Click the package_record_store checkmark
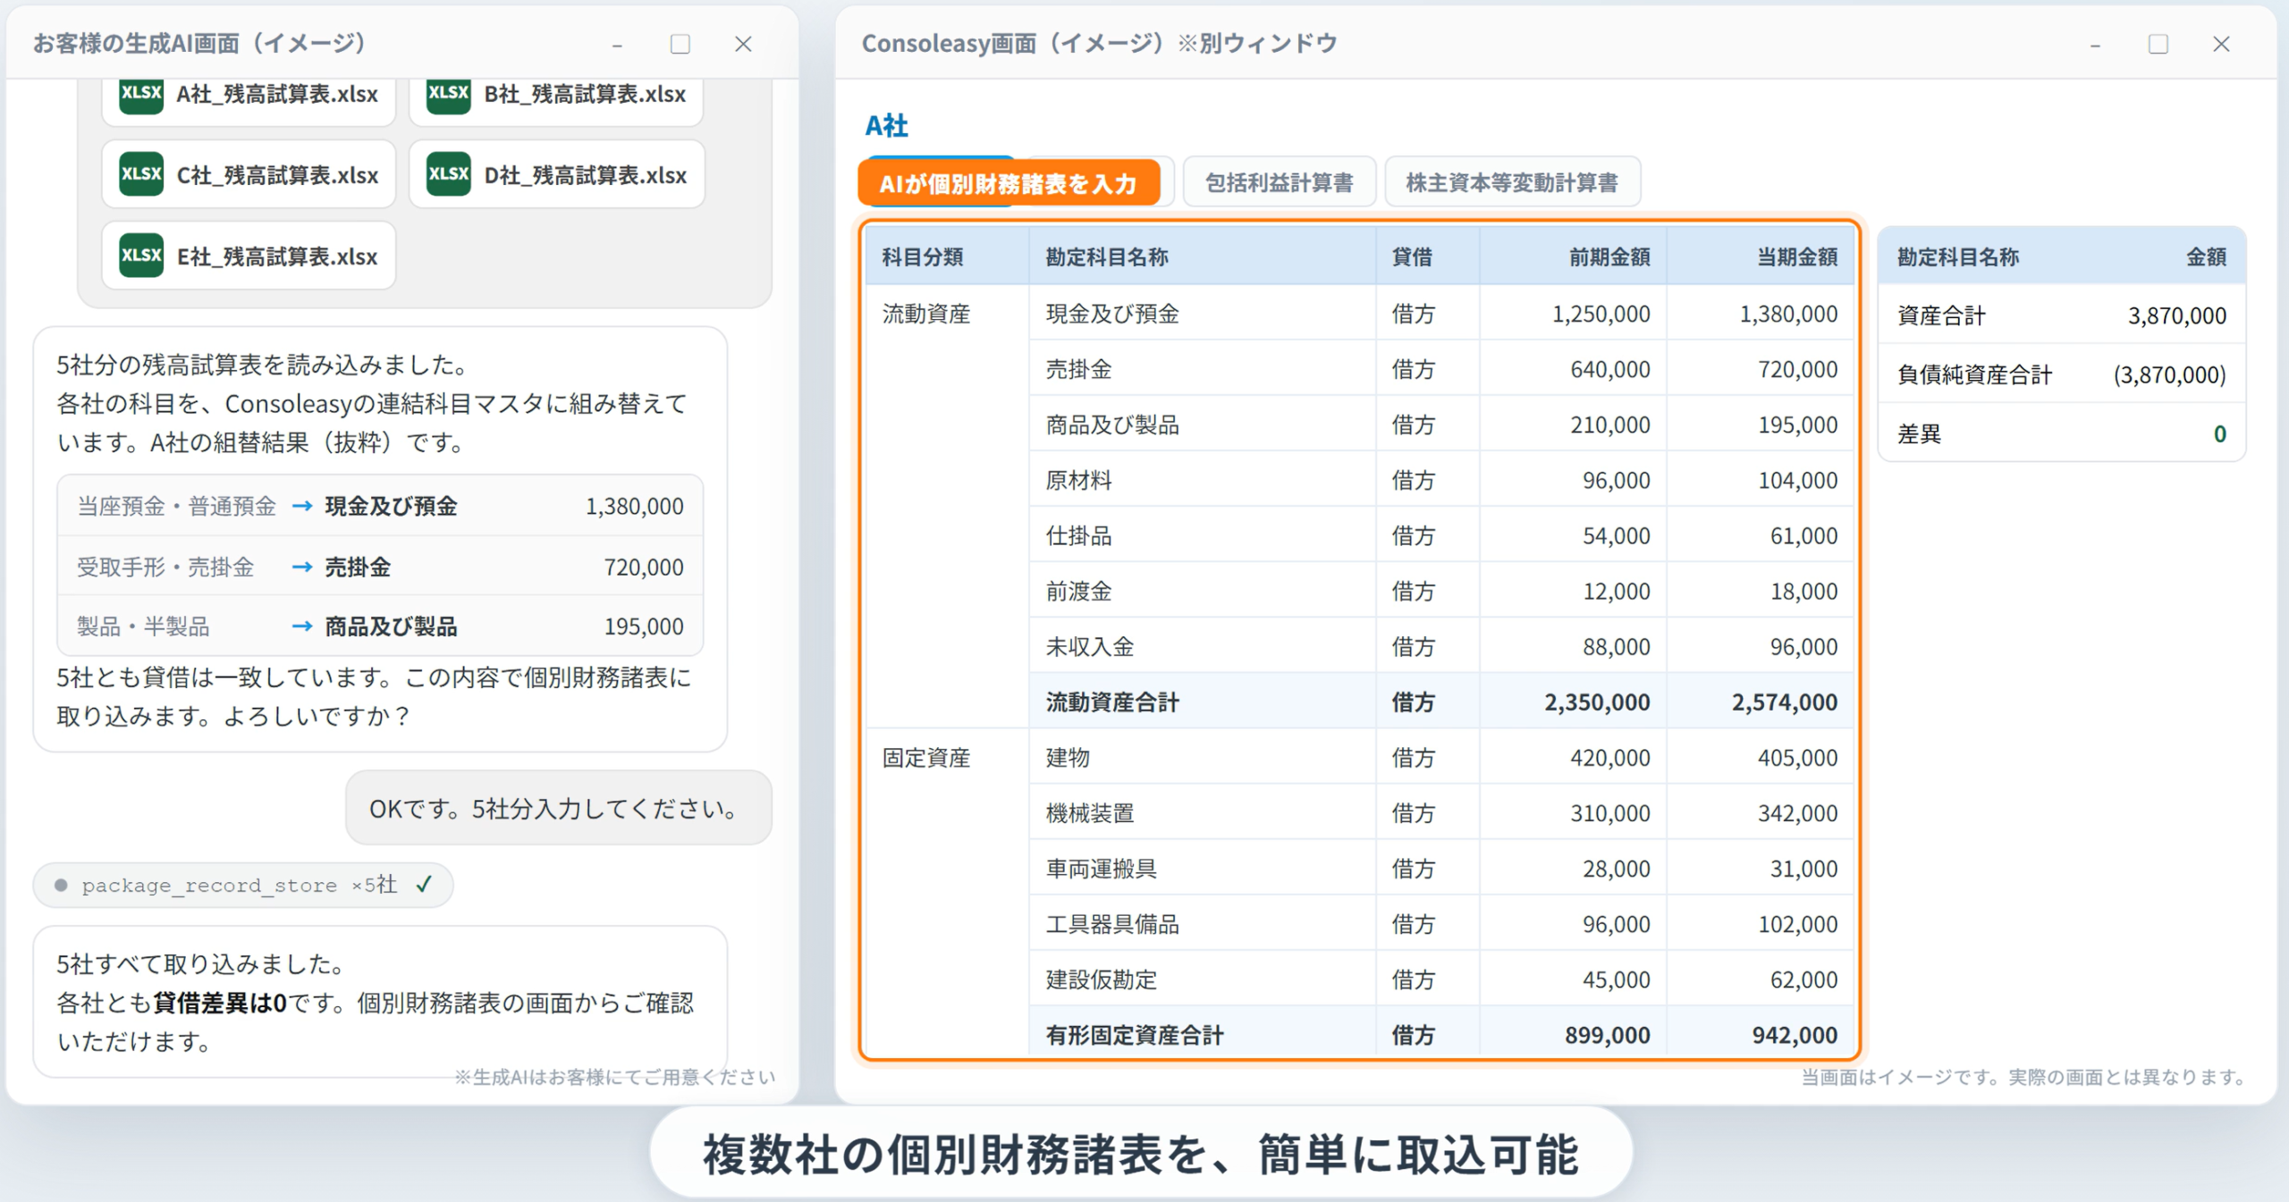This screenshot has width=2289, height=1202. [x=424, y=885]
